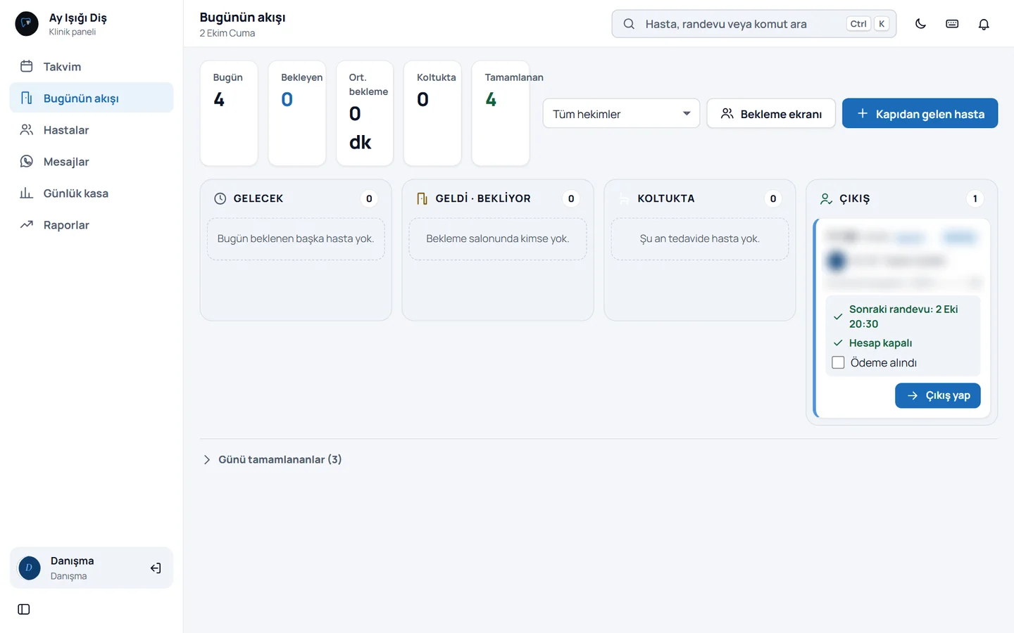Focus the Hasta, randevu search field

coord(753,24)
